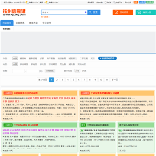Click the highlighted page 1 button
Viewport: 156px width, 156px height.
pyautogui.click(x=52, y=80)
